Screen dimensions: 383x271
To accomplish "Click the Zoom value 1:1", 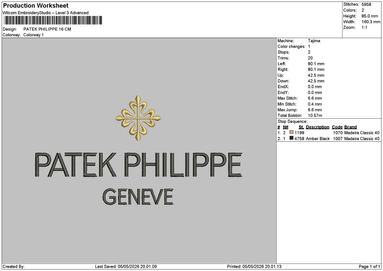I will [364, 28].
